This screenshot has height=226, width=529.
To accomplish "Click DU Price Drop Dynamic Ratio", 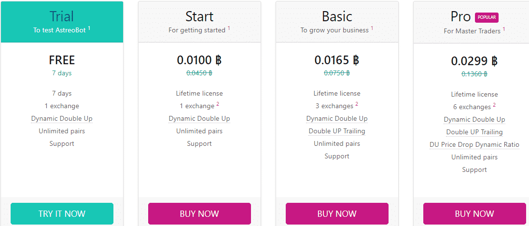I will 474,145.
